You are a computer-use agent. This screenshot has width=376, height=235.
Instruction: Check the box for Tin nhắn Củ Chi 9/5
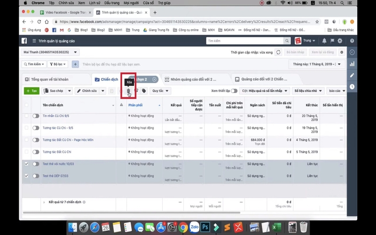(x=26, y=116)
